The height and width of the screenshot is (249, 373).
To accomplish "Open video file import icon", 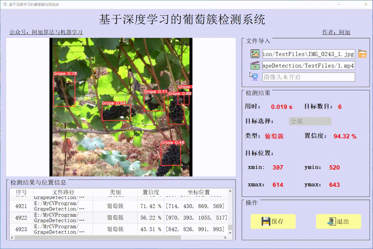I will tap(255, 65).
